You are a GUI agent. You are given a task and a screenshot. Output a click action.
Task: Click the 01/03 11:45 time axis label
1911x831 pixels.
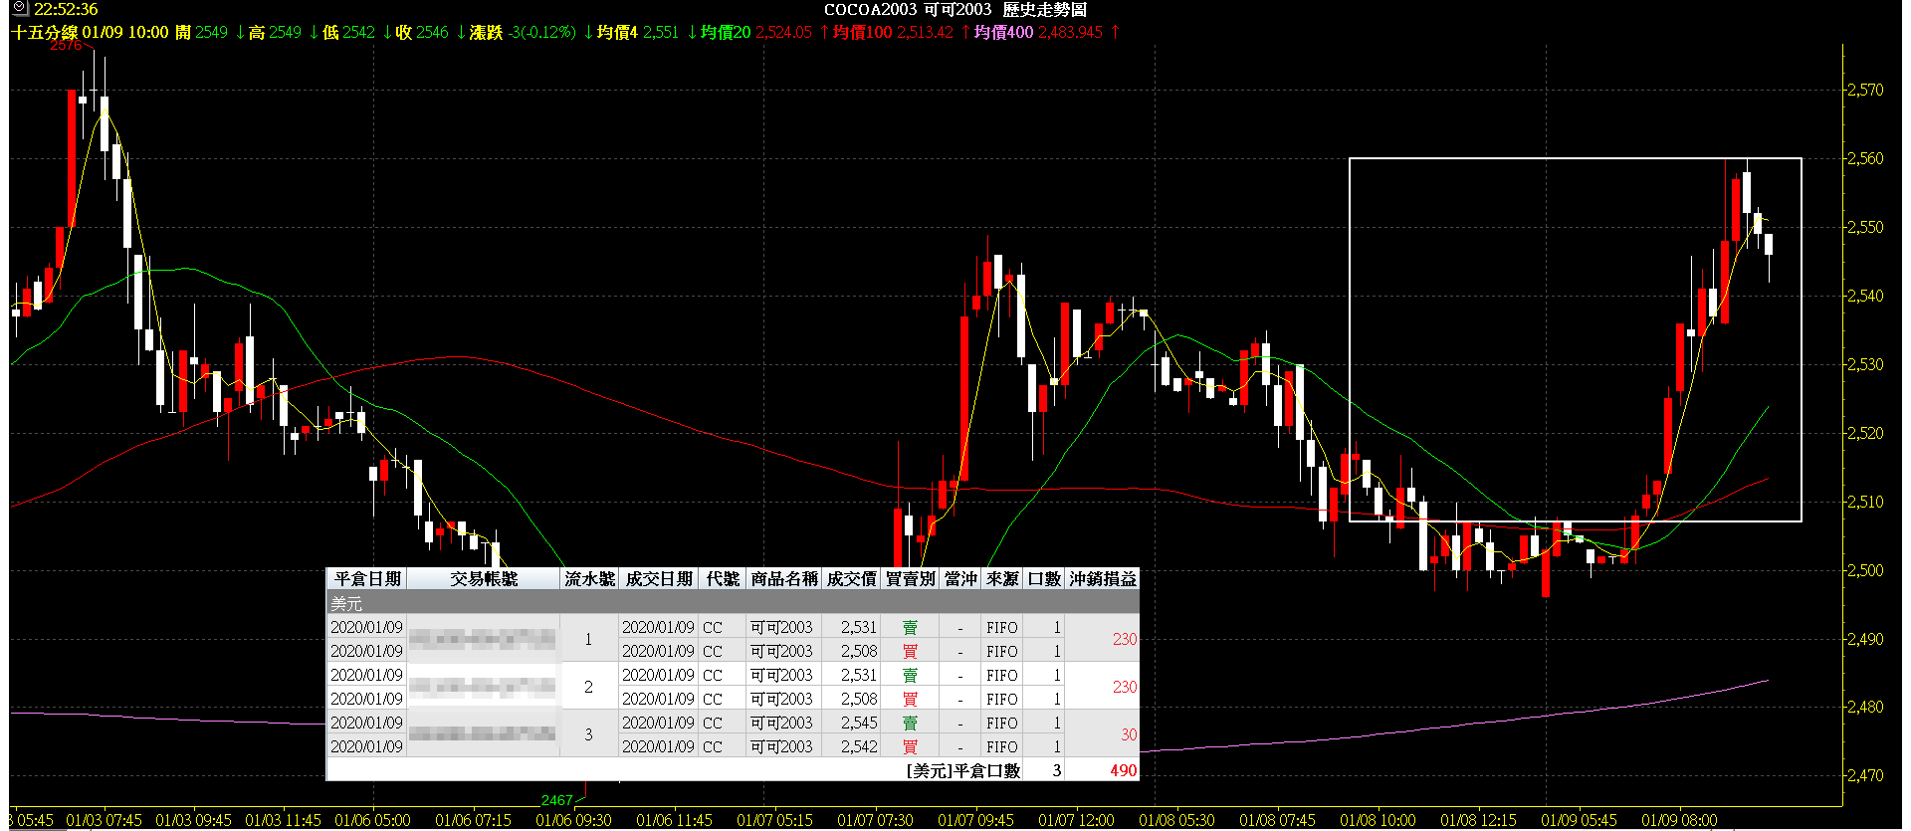coord(283,820)
